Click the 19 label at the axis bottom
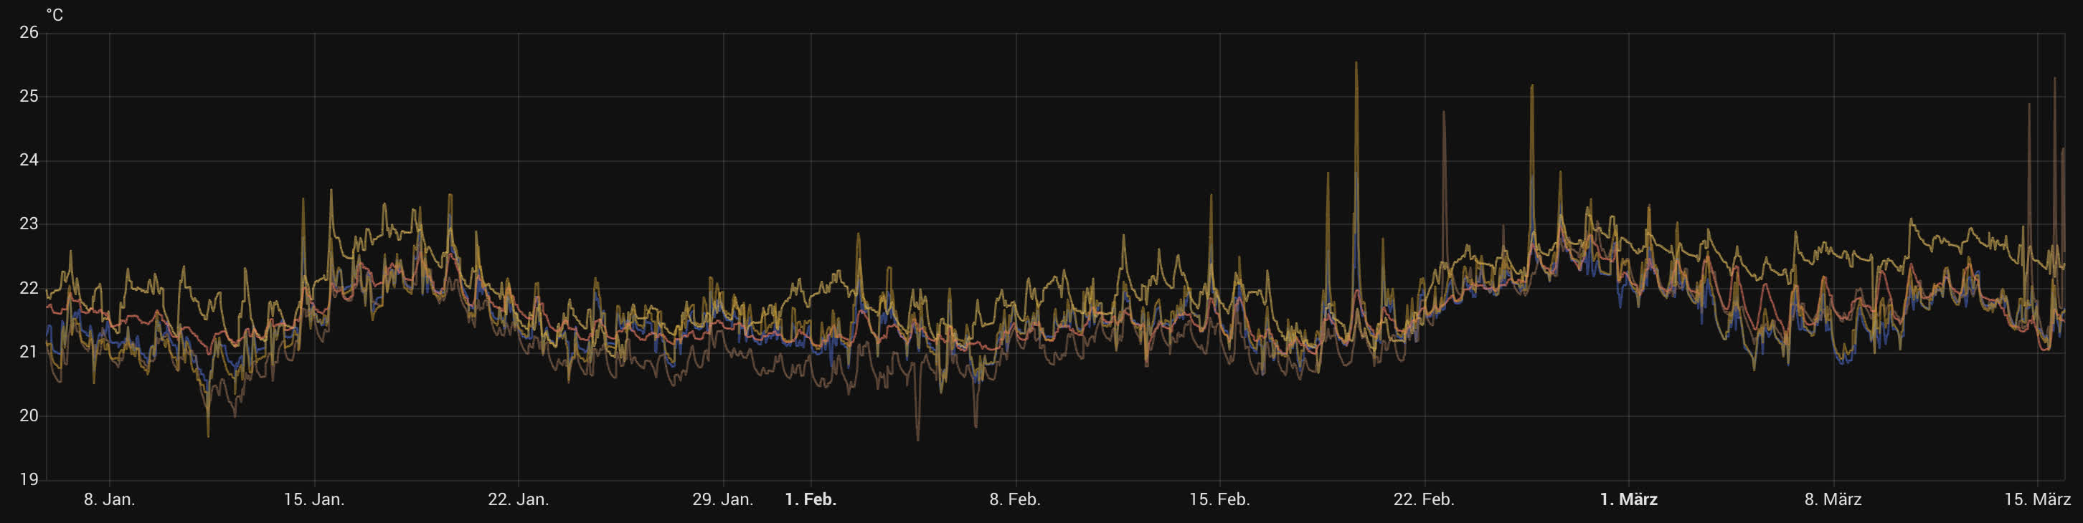 tap(29, 479)
